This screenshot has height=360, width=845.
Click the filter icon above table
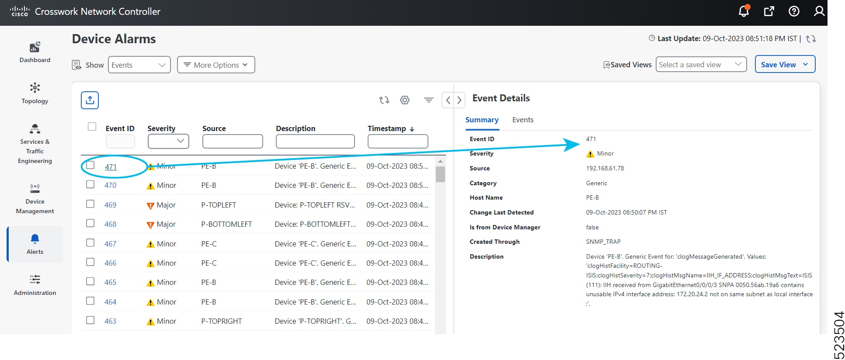tap(428, 100)
